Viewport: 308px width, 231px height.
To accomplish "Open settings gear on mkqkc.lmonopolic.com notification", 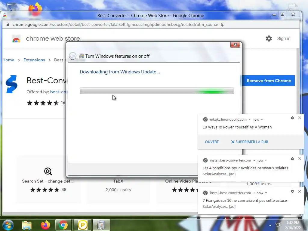I will pyautogui.click(x=292, y=118).
